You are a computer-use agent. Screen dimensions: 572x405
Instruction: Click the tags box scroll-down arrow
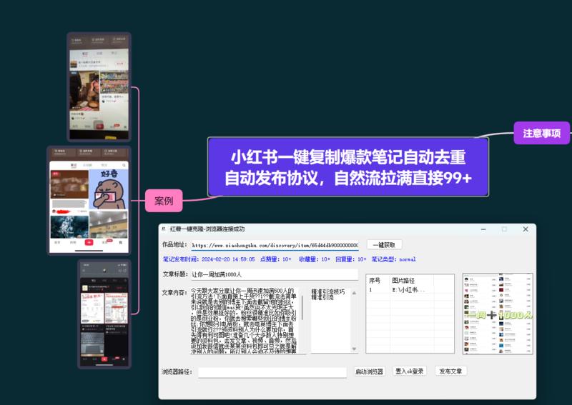[x=354, y=349]
